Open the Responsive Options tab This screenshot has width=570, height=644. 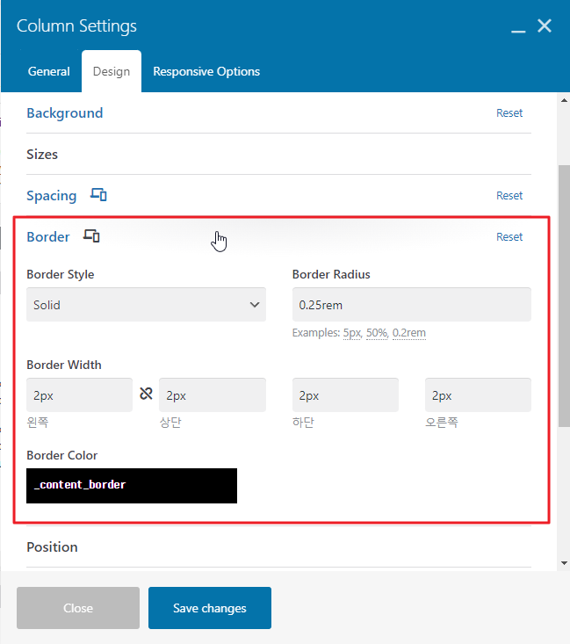click(x=206, y=71)
